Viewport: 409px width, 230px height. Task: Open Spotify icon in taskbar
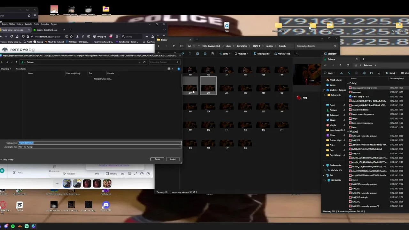[x=13, y=226]
